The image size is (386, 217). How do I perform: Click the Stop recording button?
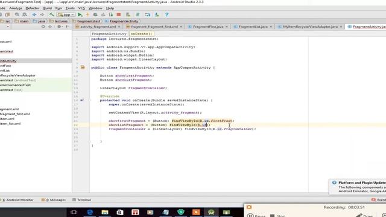pyautogui.click(x=278, y=216)
